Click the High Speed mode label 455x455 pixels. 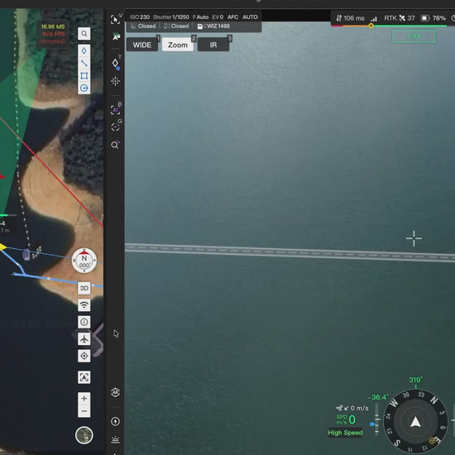(345, 433)
